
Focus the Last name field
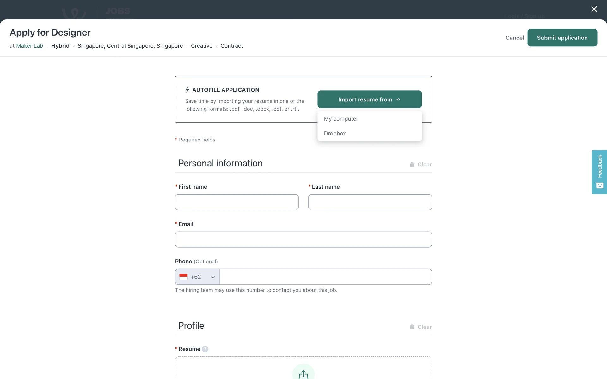370,202
